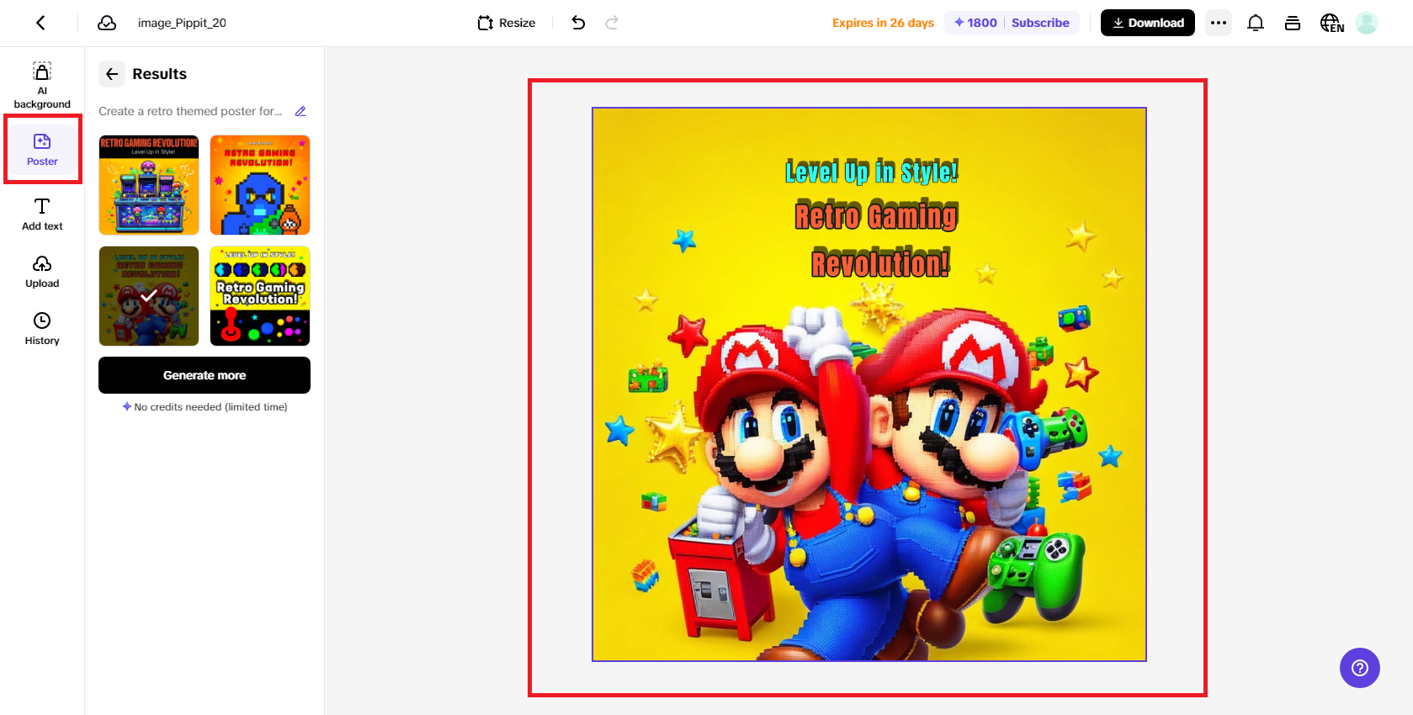Open the three-dot more options menu
Image resolution: width=1413 pixels, height=715 pixels.
click(1219, 23)
